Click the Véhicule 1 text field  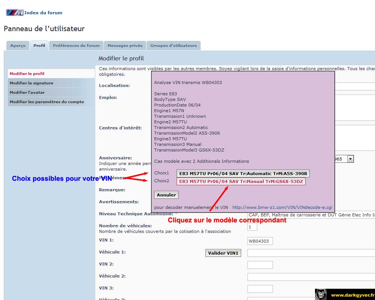[x=311, y=253]
